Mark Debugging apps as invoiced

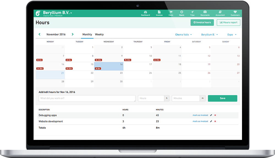tap(200, 115)
